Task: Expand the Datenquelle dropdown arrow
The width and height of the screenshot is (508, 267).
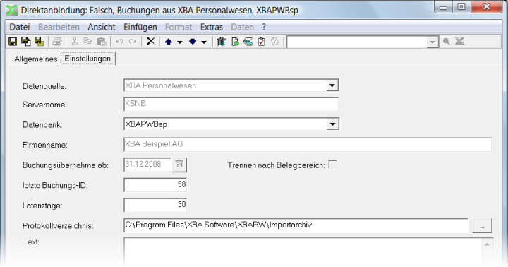Action: click(x=332, y=85)
